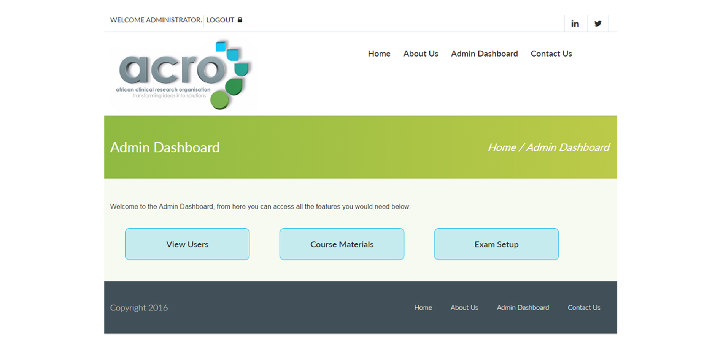Viewport: 723px width, 345px height.
Task: Click the Home / Admin Dashboard breadcrumb
Action: coord(548,147)
